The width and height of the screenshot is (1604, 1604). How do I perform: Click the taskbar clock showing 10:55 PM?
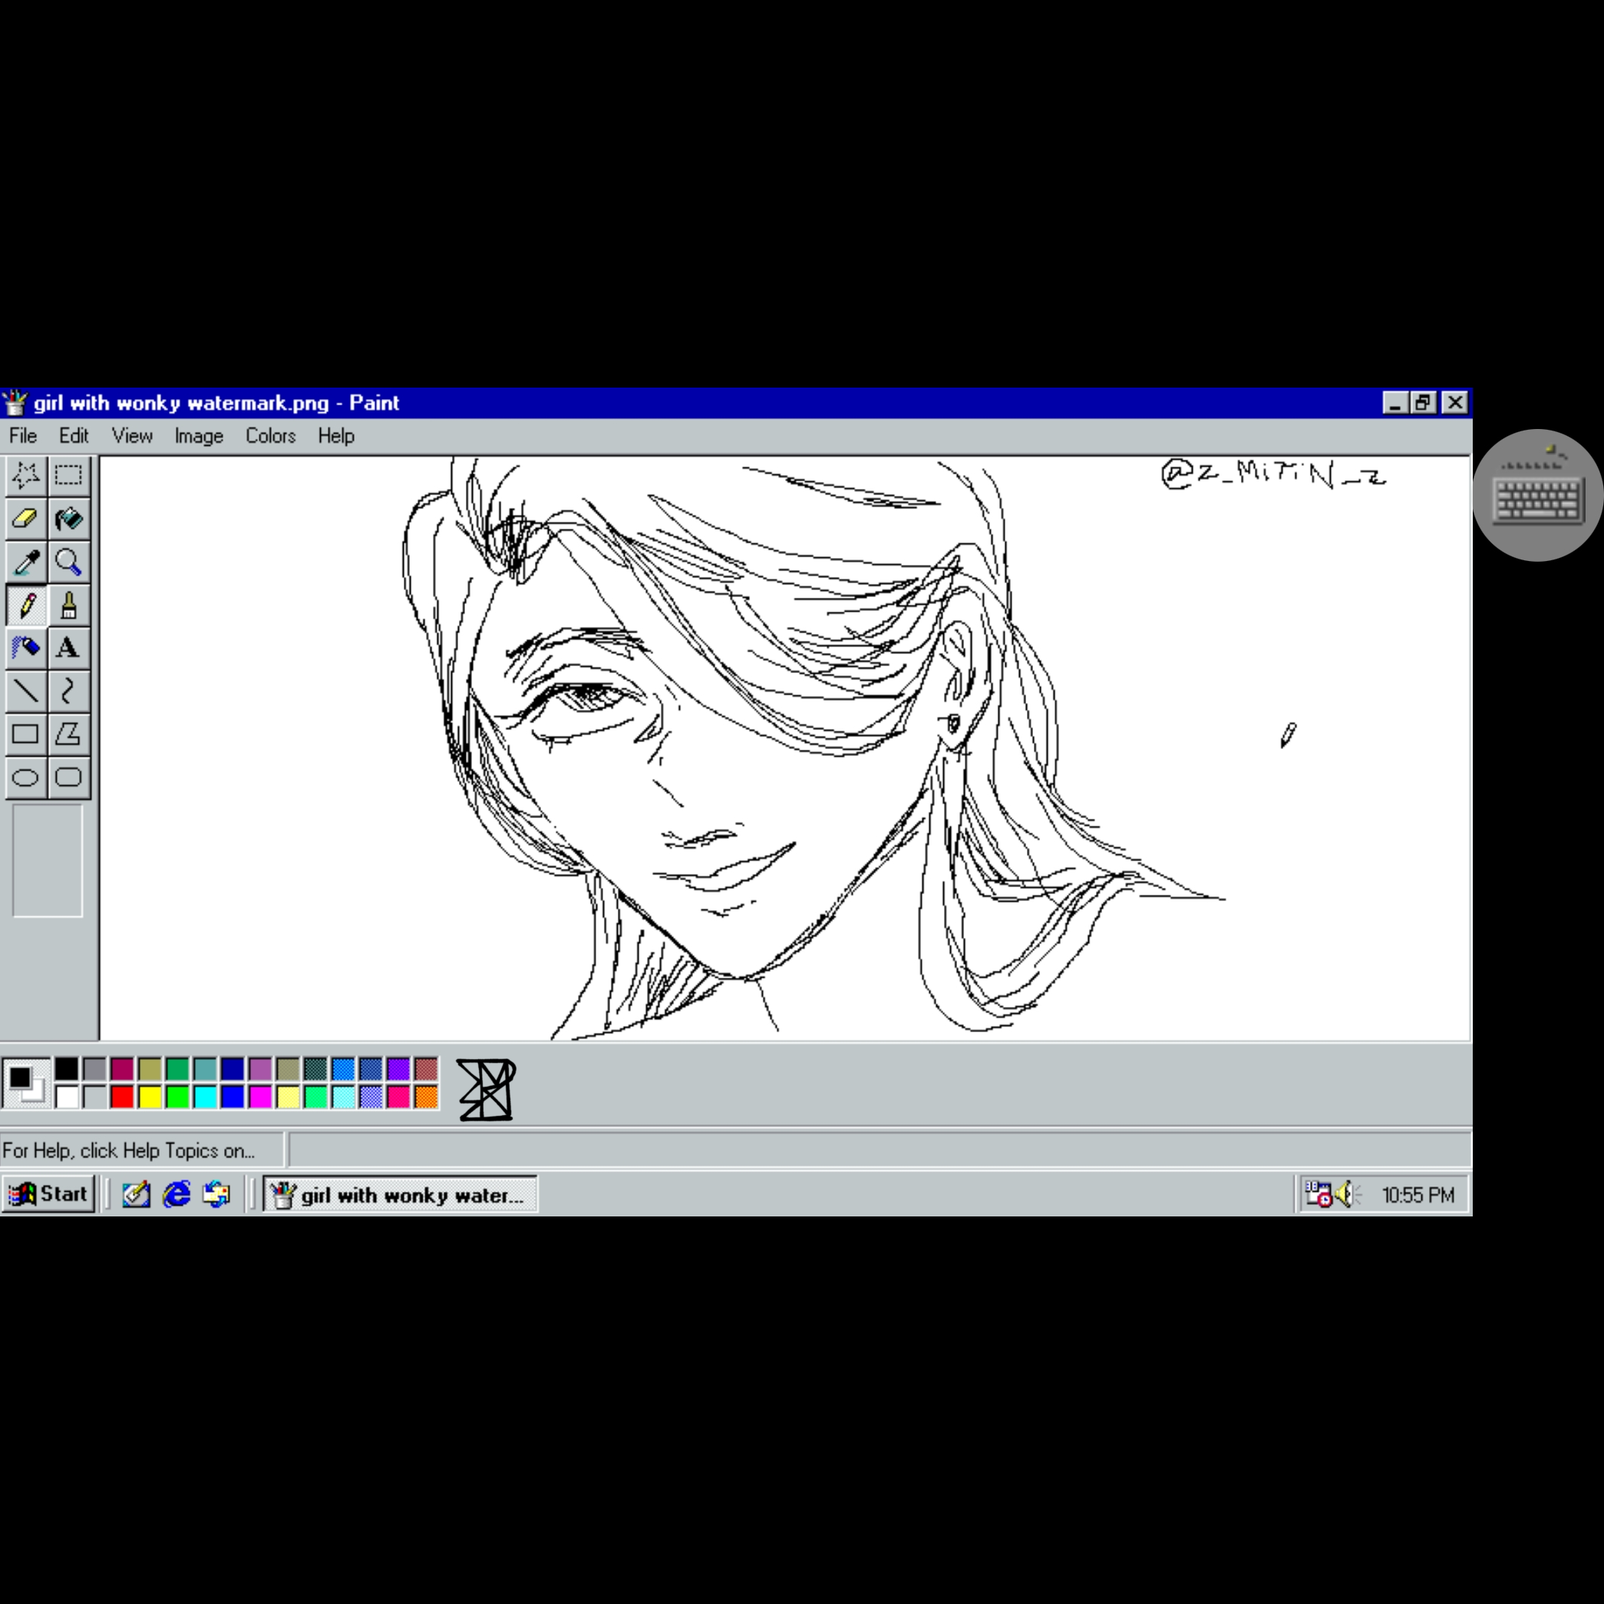tap(1418, 1196)
